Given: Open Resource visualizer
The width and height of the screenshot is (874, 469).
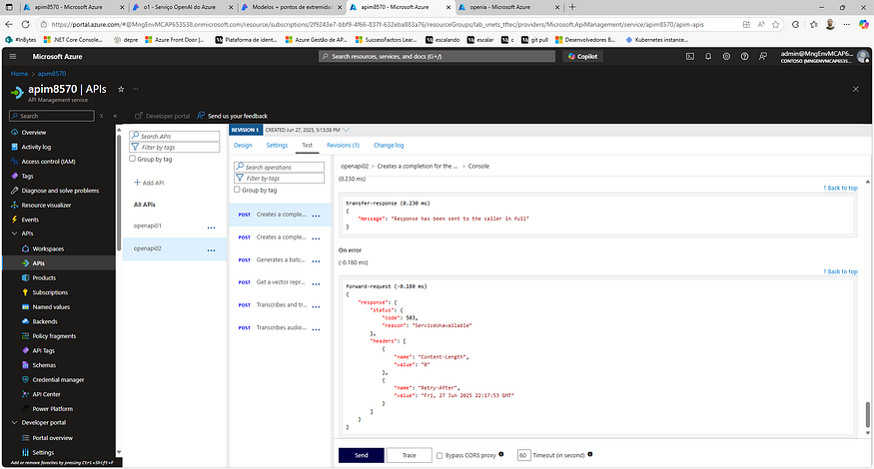Looking at the screenshot, I should tap(46, 205).
